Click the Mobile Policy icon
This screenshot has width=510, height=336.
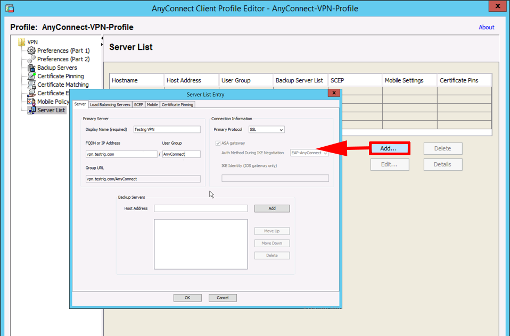click(x=31, y=102)
